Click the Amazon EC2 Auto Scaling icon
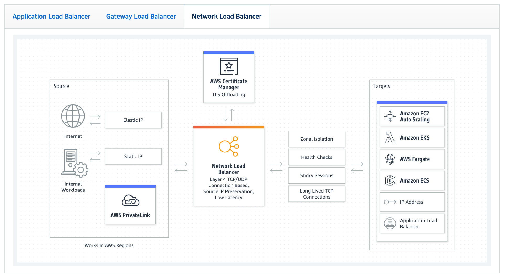The width and height of the screenshot is (506, 278). pos(390,116)
